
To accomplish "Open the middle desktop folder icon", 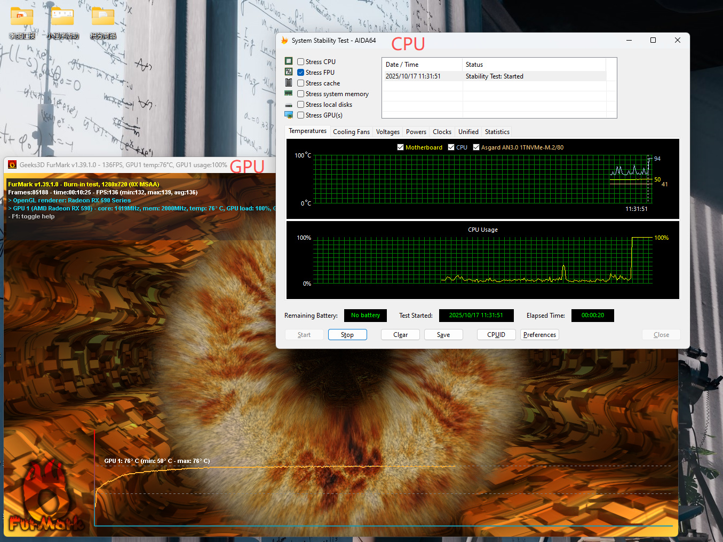I will (62, 17).
